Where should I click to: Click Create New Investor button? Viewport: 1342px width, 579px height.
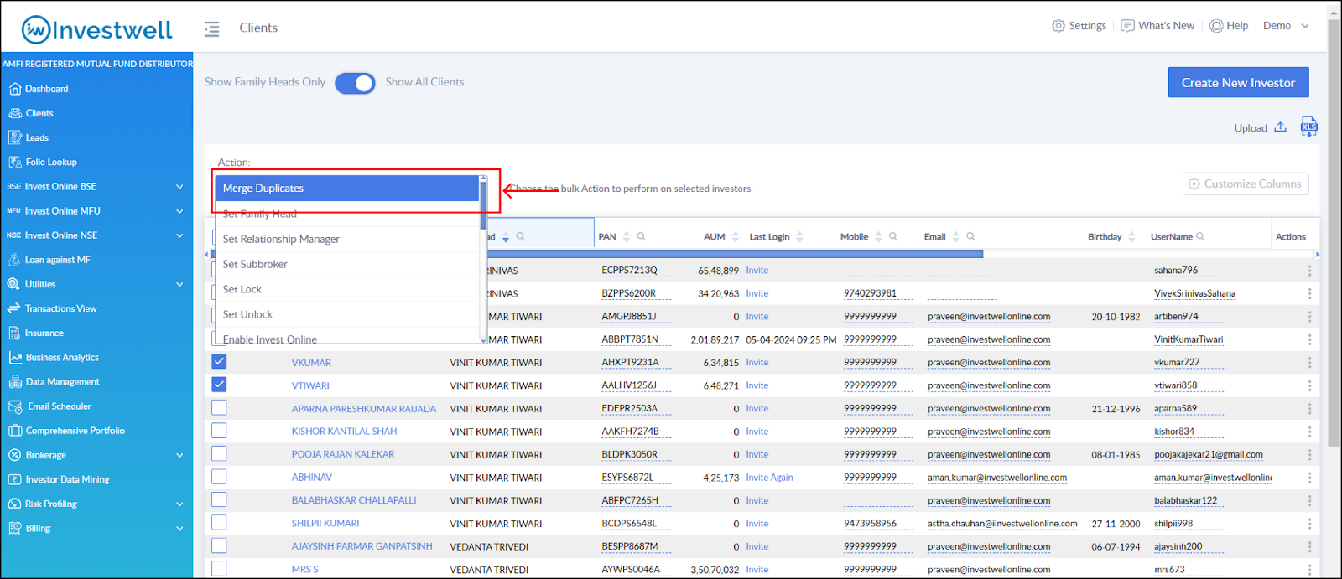[1238, 82]
